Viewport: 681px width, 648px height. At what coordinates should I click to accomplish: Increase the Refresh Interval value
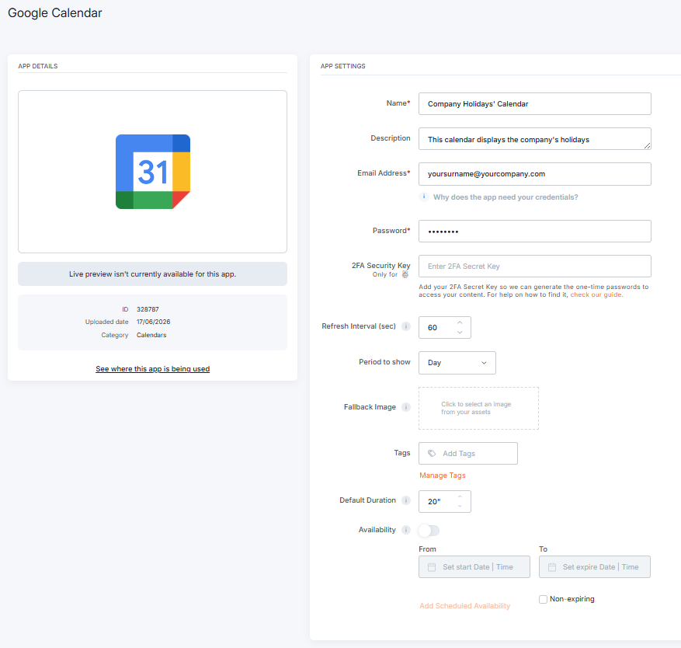point(460,322)
